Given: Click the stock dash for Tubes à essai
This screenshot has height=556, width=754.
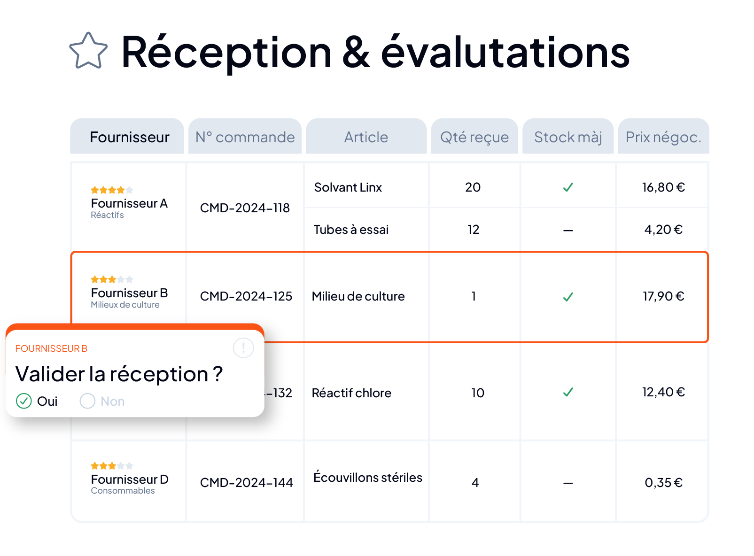Looking at the screenshot, I should tap(568, 231).
